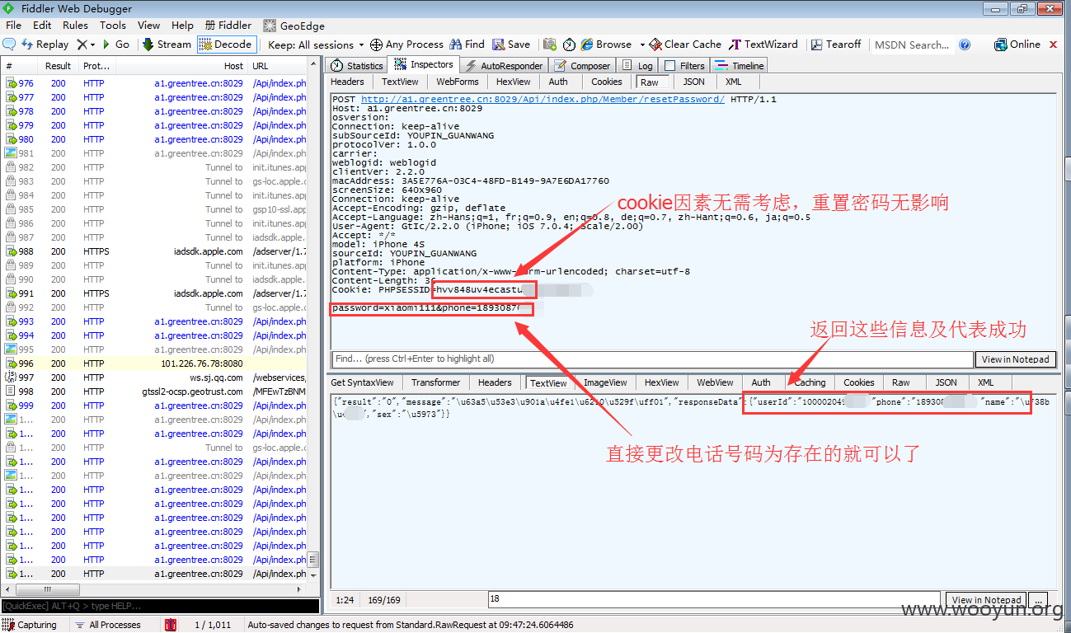Open the File menu
The height and width of the screenshot is (633, 1071).
point(14,26)
